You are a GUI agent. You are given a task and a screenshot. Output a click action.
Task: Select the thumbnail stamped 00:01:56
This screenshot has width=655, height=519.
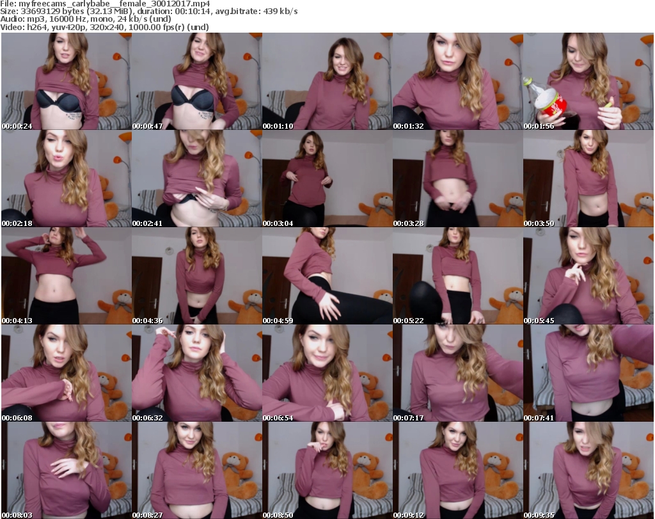(588, 81)
